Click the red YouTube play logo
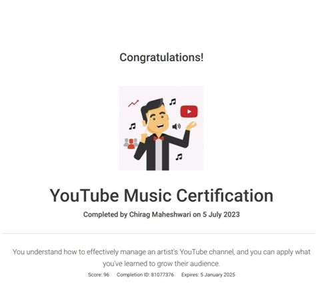This screenshot has height=303, width=316. click(189, 111)
